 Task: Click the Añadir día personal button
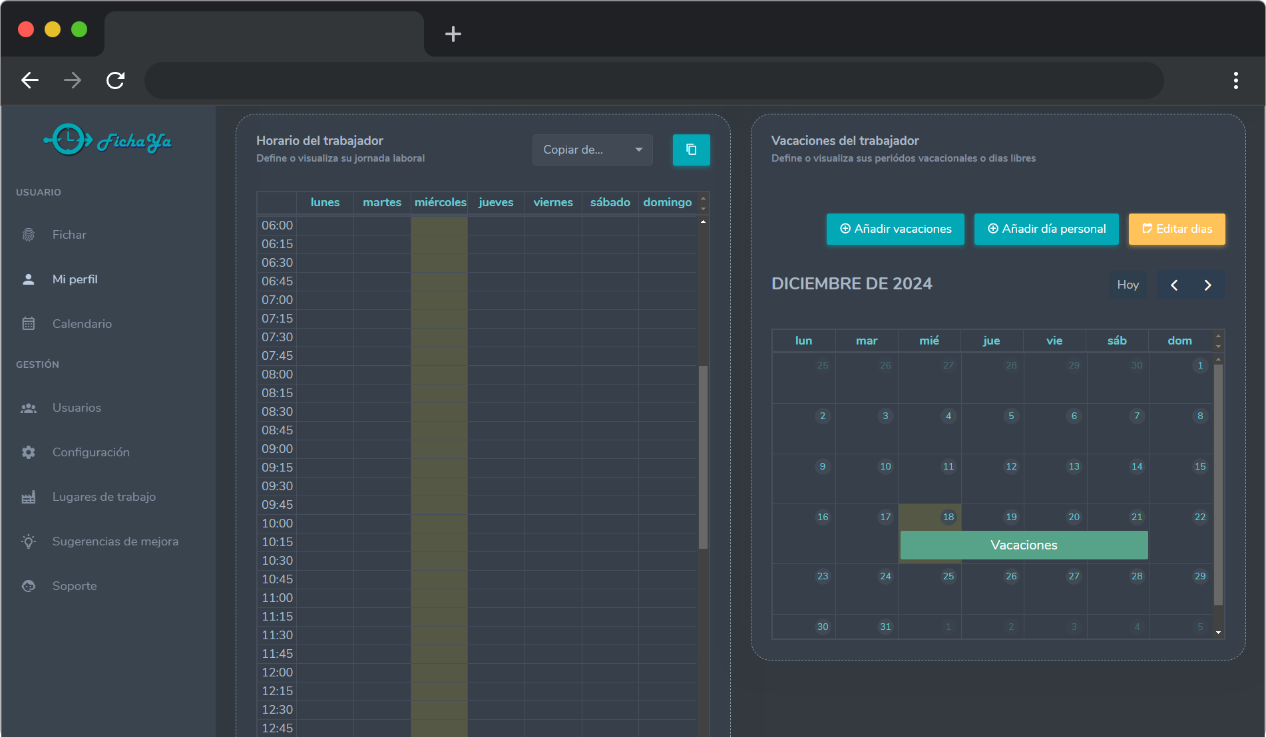pyautogui.click(x=1046, y=229)
